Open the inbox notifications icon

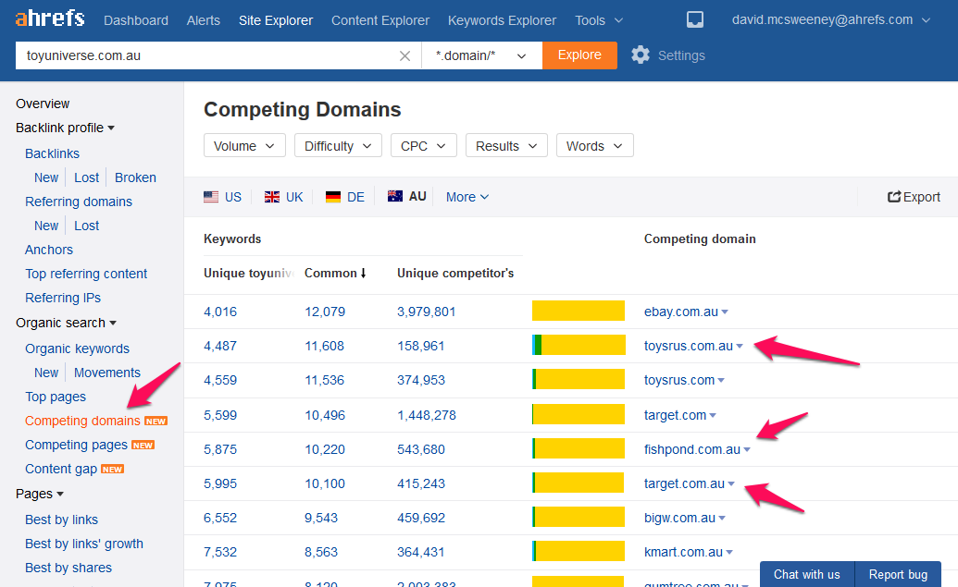[695, 20]
